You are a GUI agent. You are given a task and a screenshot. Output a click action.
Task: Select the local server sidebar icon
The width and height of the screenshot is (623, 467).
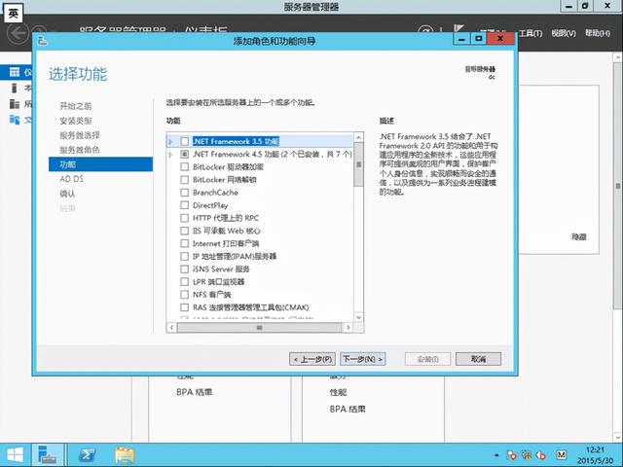click(15, 88)
